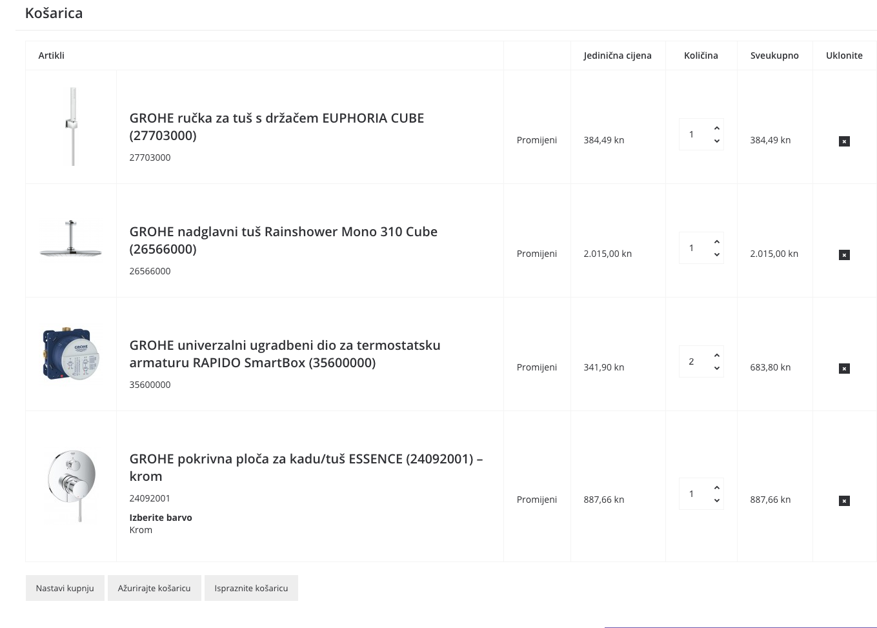Click the Uklonite column header
Screen dimensions: 877x628
pyautogui.click(x=844, y=56)
